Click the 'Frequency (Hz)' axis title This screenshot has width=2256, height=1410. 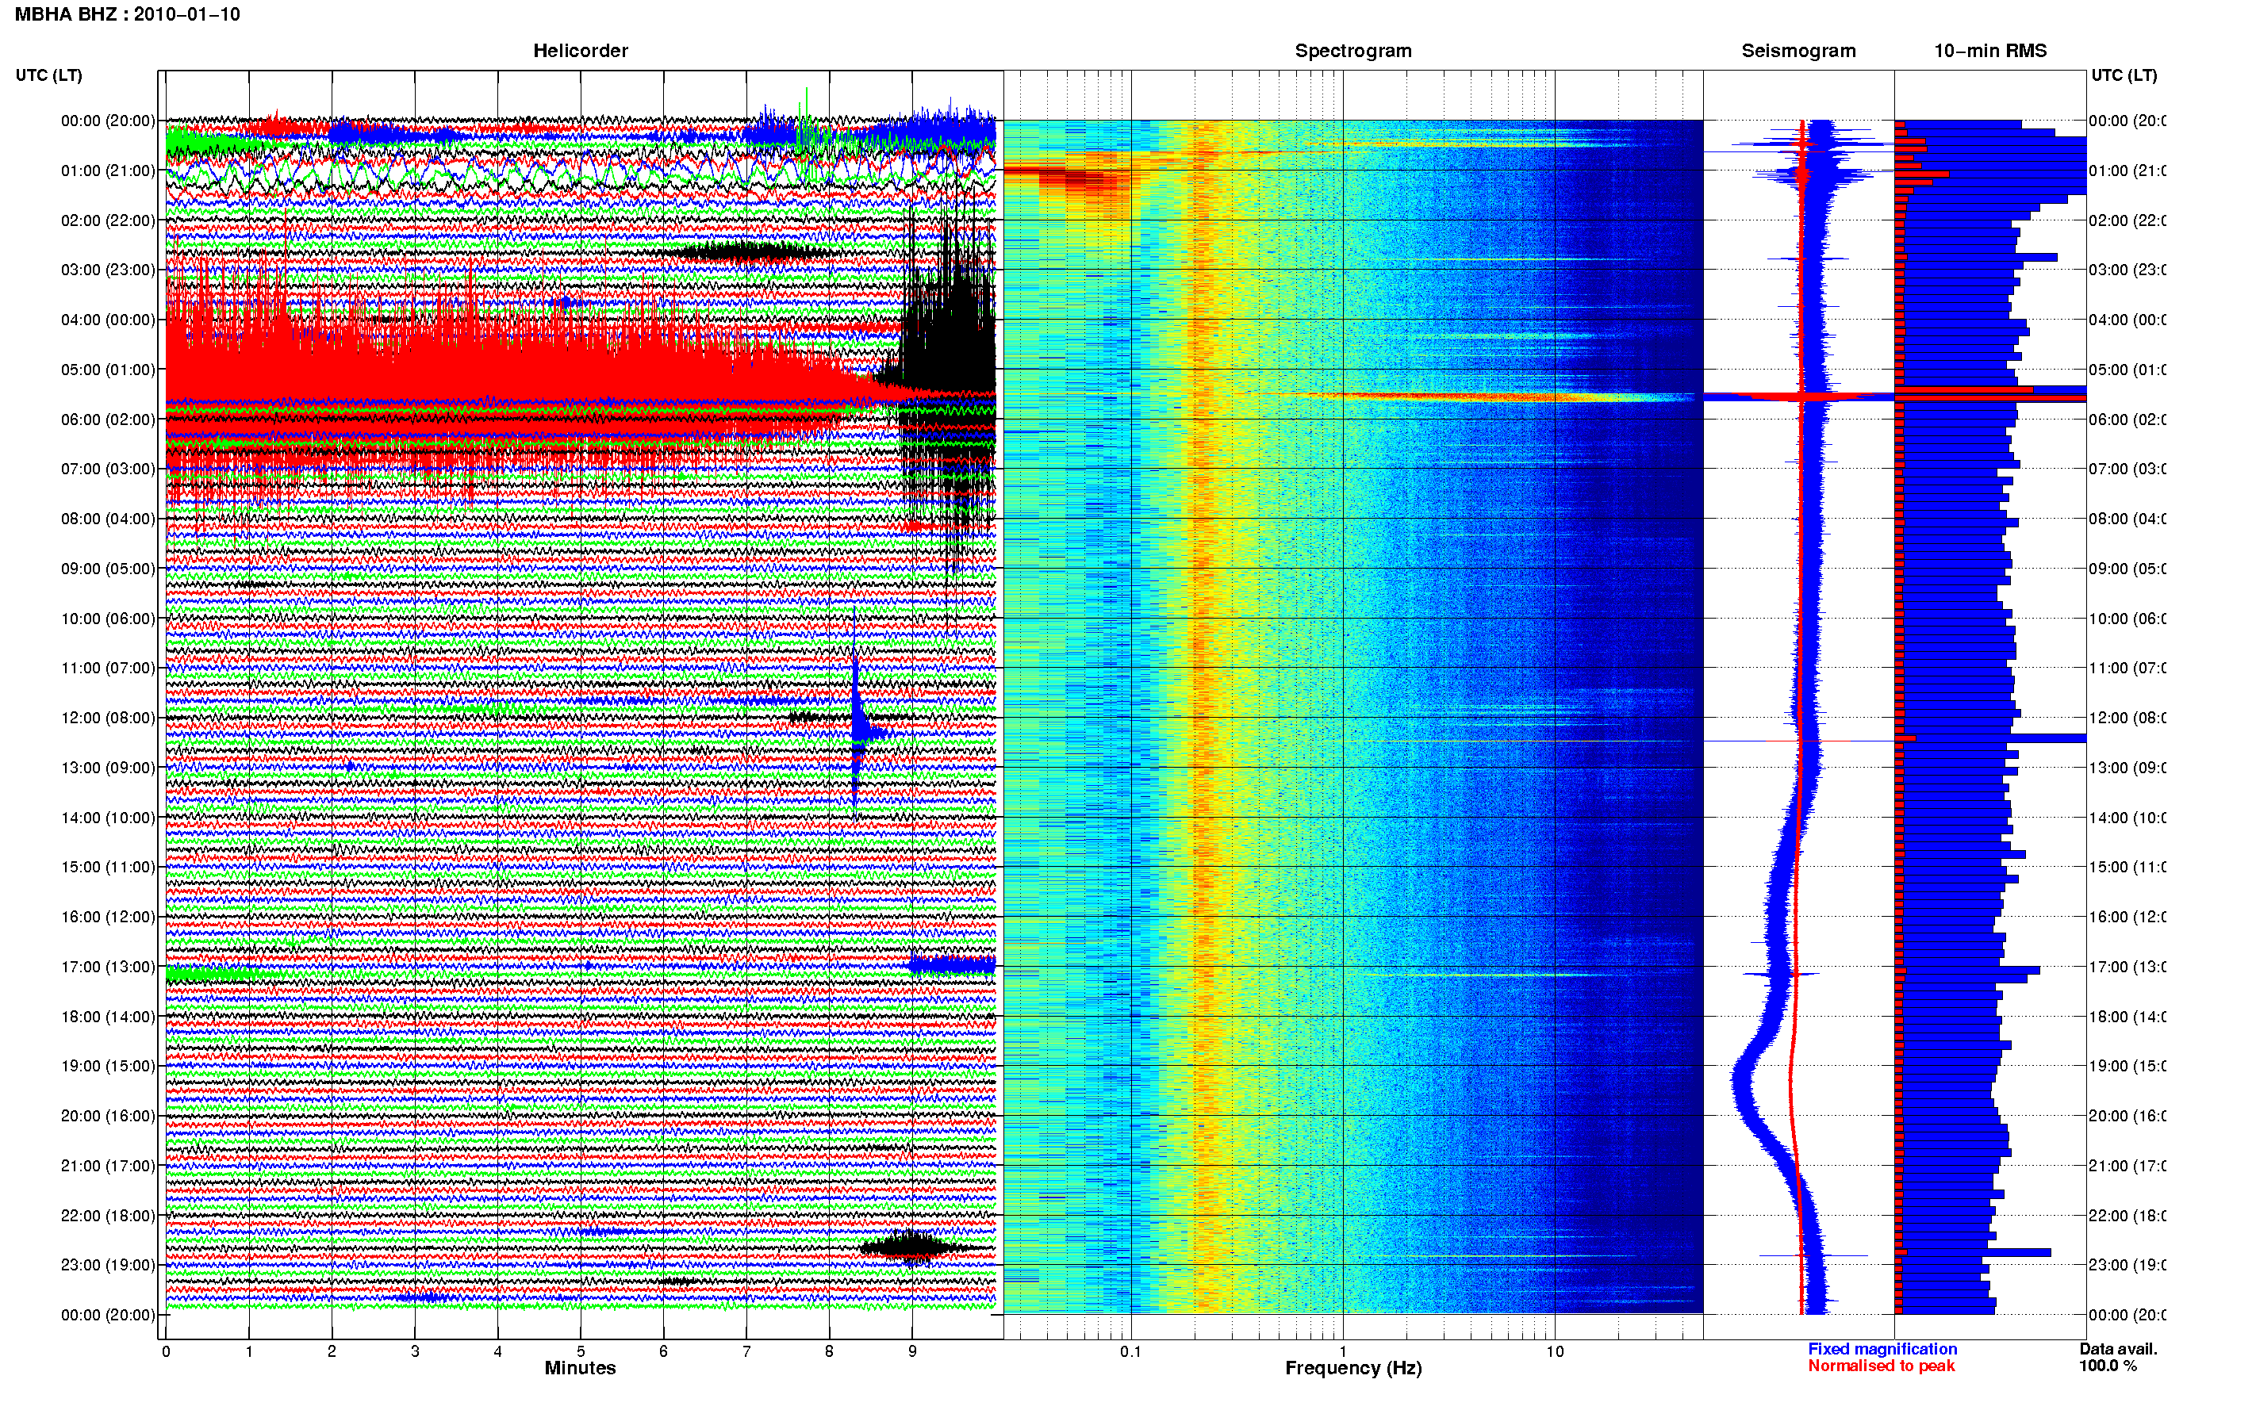point(1353,1368)
